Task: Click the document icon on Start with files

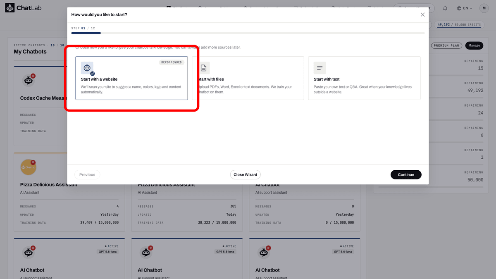Action: tap(204, 68)
